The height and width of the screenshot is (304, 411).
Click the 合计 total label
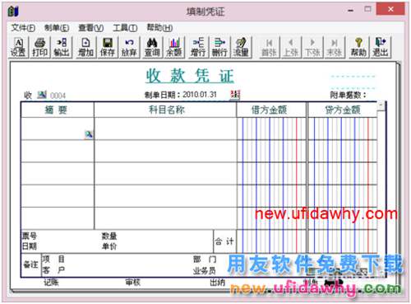click(x=224, y=241)
